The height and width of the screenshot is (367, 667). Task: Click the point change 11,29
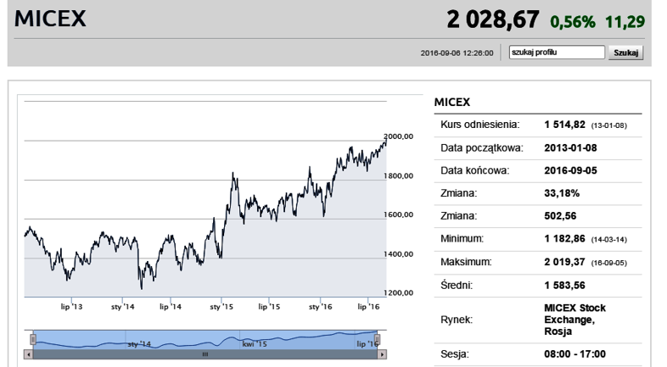625,22
